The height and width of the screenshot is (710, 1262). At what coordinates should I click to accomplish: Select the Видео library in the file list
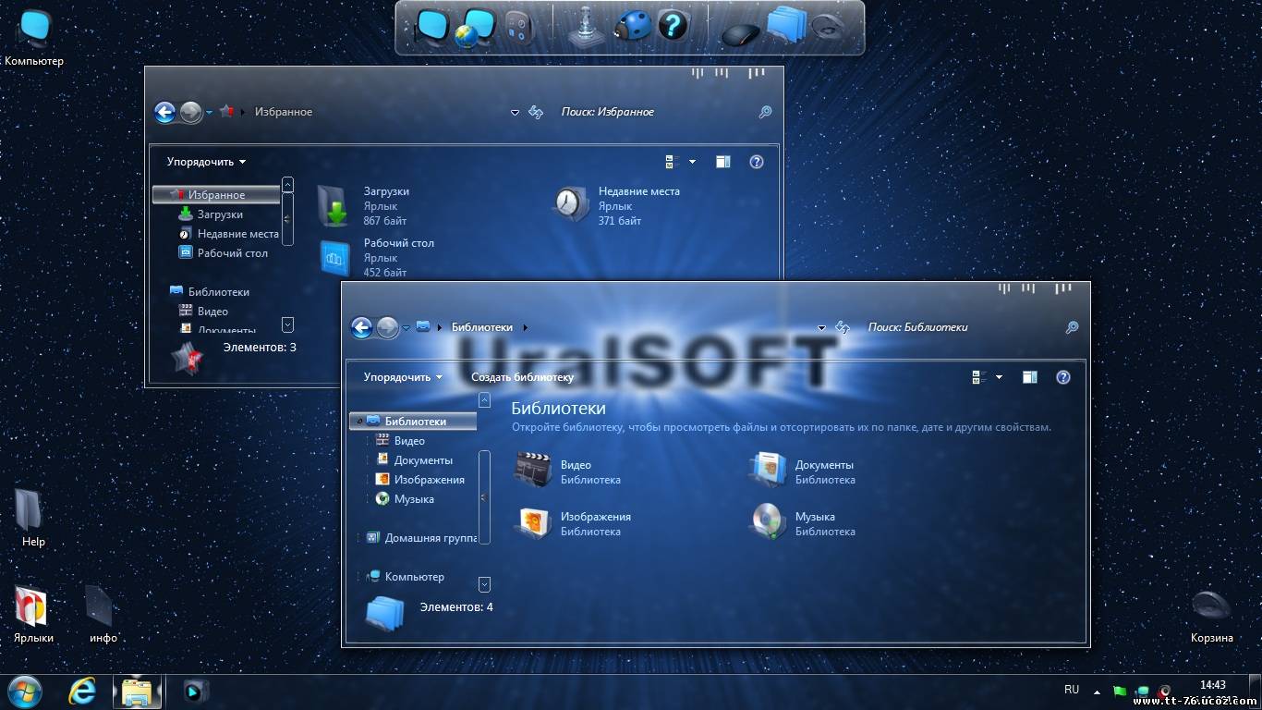pyautogui.click(x=567, y=471)
